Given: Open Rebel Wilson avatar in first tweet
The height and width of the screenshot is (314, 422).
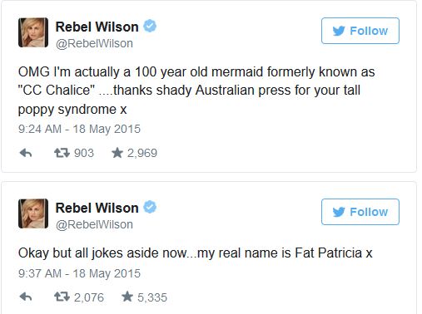Looking at the screenshot, I should pyautogui.click(x=33, y=32).
